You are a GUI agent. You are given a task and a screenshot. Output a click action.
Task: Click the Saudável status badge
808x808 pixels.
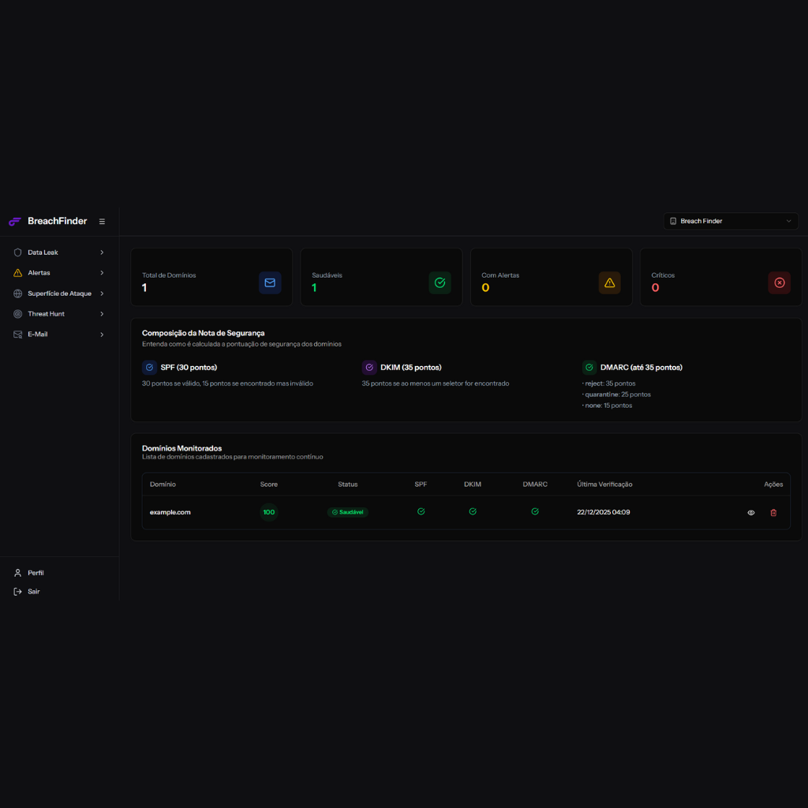(348, 512)
